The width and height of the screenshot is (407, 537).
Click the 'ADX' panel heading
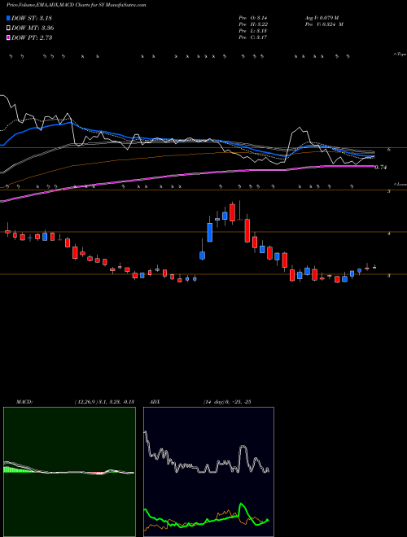point(155,402)
